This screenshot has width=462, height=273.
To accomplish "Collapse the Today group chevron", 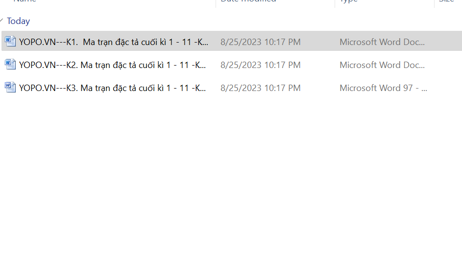I will (x=1, y=21).
